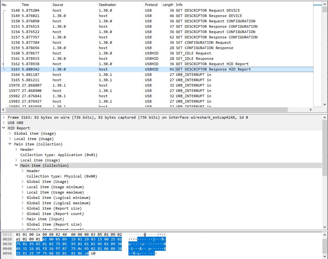The width and height of the screenshot is (328, 259).
Task: Click the packet list horizontal scrollbar thumb
Action: pyautogui.click(x=147, y=110)
